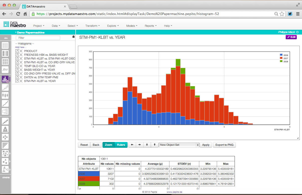The image size is (302, 195).
Task: Click the dendrogram tree diagram icon
Action: coord(5,111)
